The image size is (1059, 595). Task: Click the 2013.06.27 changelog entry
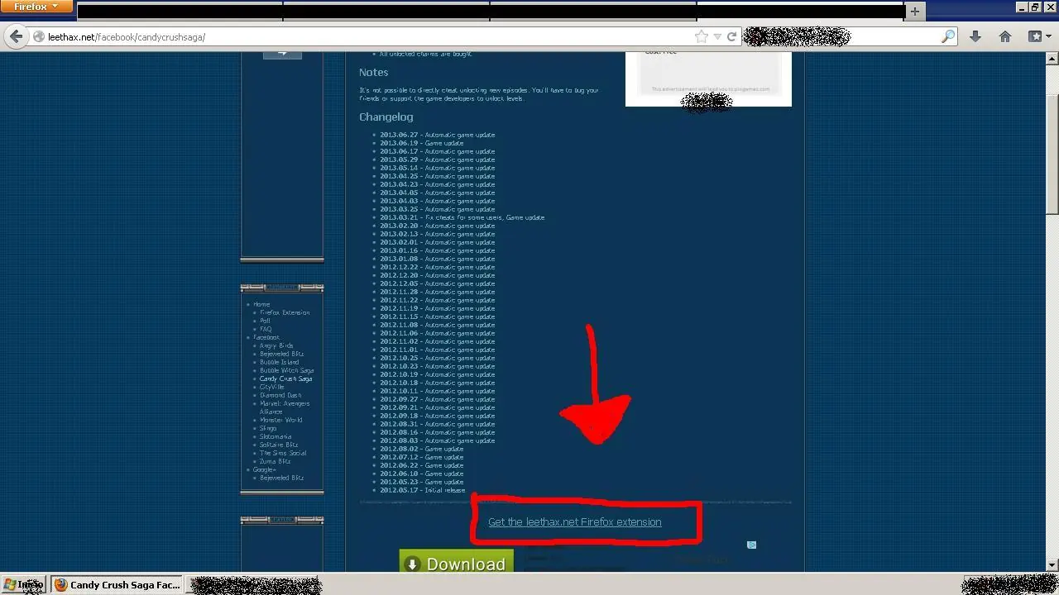(x=438, y=135)
